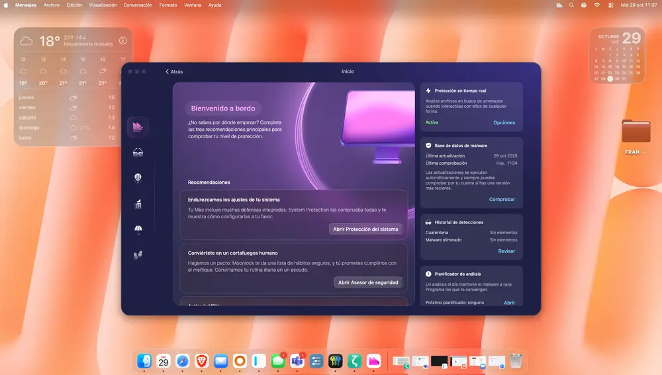Open the Ayuda menu

pyautogui.click(x=215, y=5)
